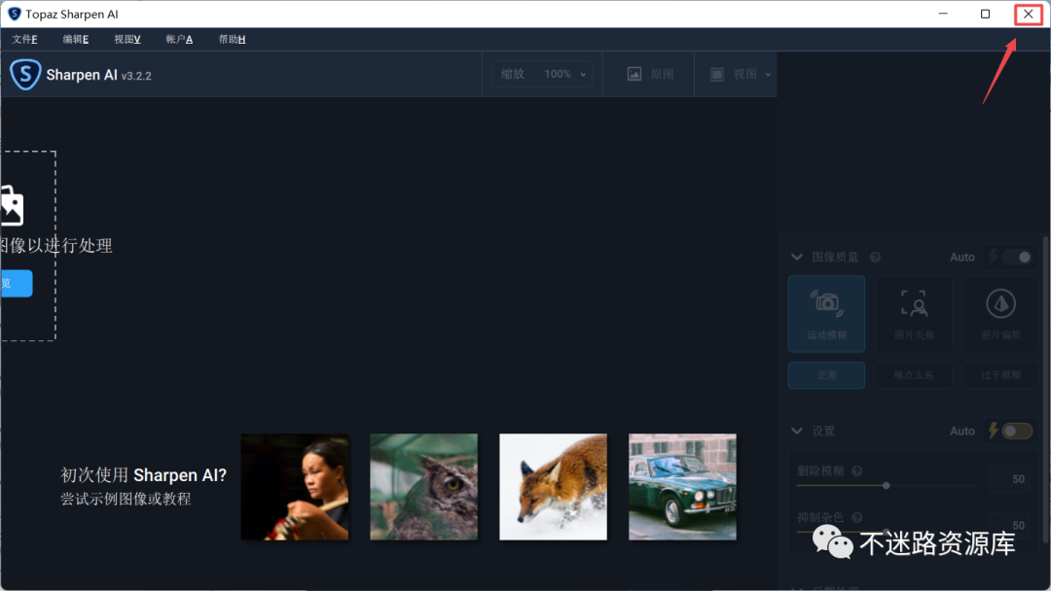
Task: Click the image drop zone icon
Action: point(12,206)
